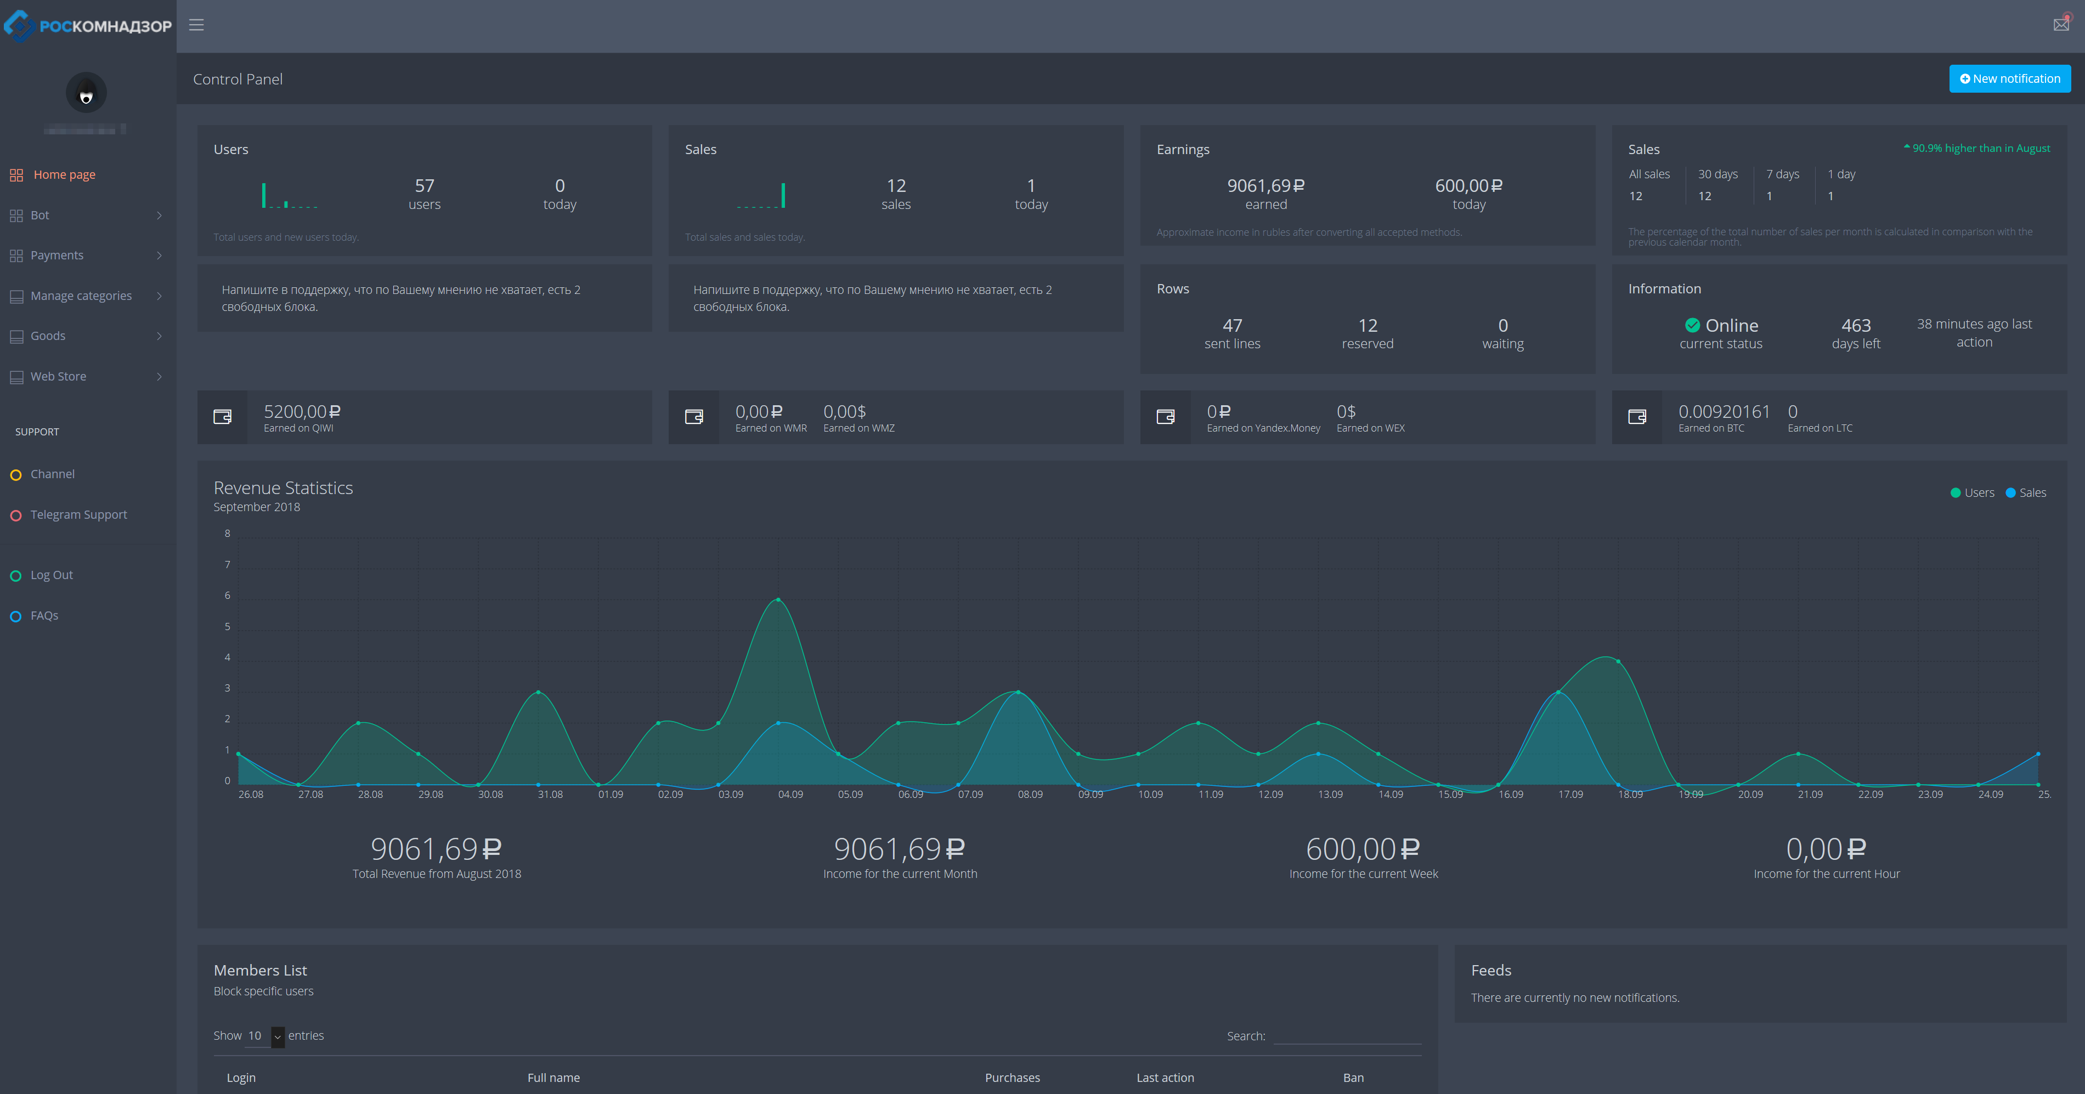Viewport: 2085px width, 1094px height.
Task: Click the '463 days left' value
Action: click(x=1856, y=333)
